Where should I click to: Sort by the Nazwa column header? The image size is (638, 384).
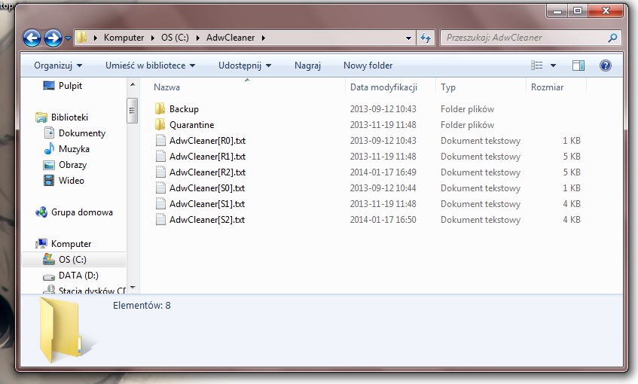click(166, 87)
